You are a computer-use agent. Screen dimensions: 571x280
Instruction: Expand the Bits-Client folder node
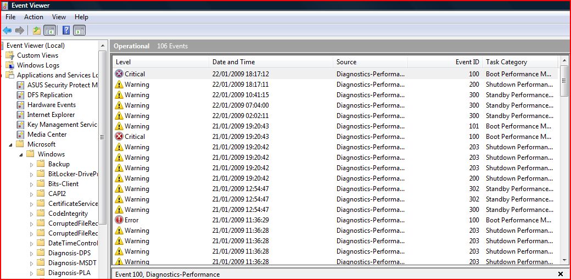[x=31, y=184]
